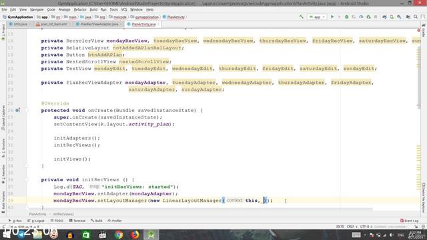
Task: Open the Logcat tool window
Action: [36, 221]
